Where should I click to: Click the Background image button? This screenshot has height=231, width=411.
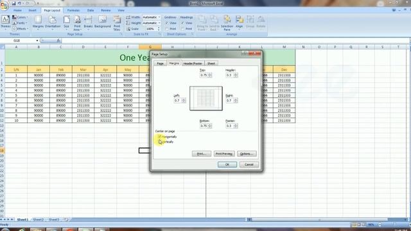pyautogui.click(x=103, y=22)
